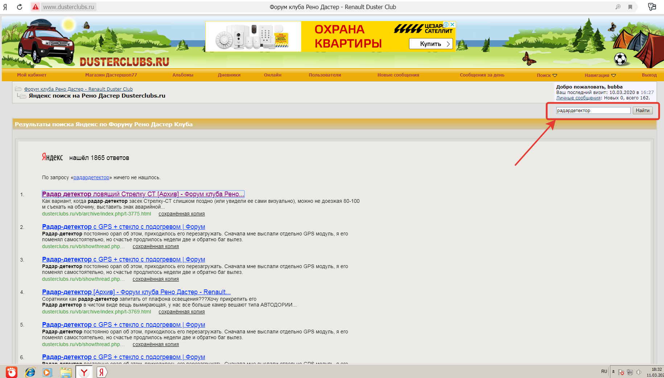Click the DUSTERCLUBS.RU site logo

click(x=124, y=62)
